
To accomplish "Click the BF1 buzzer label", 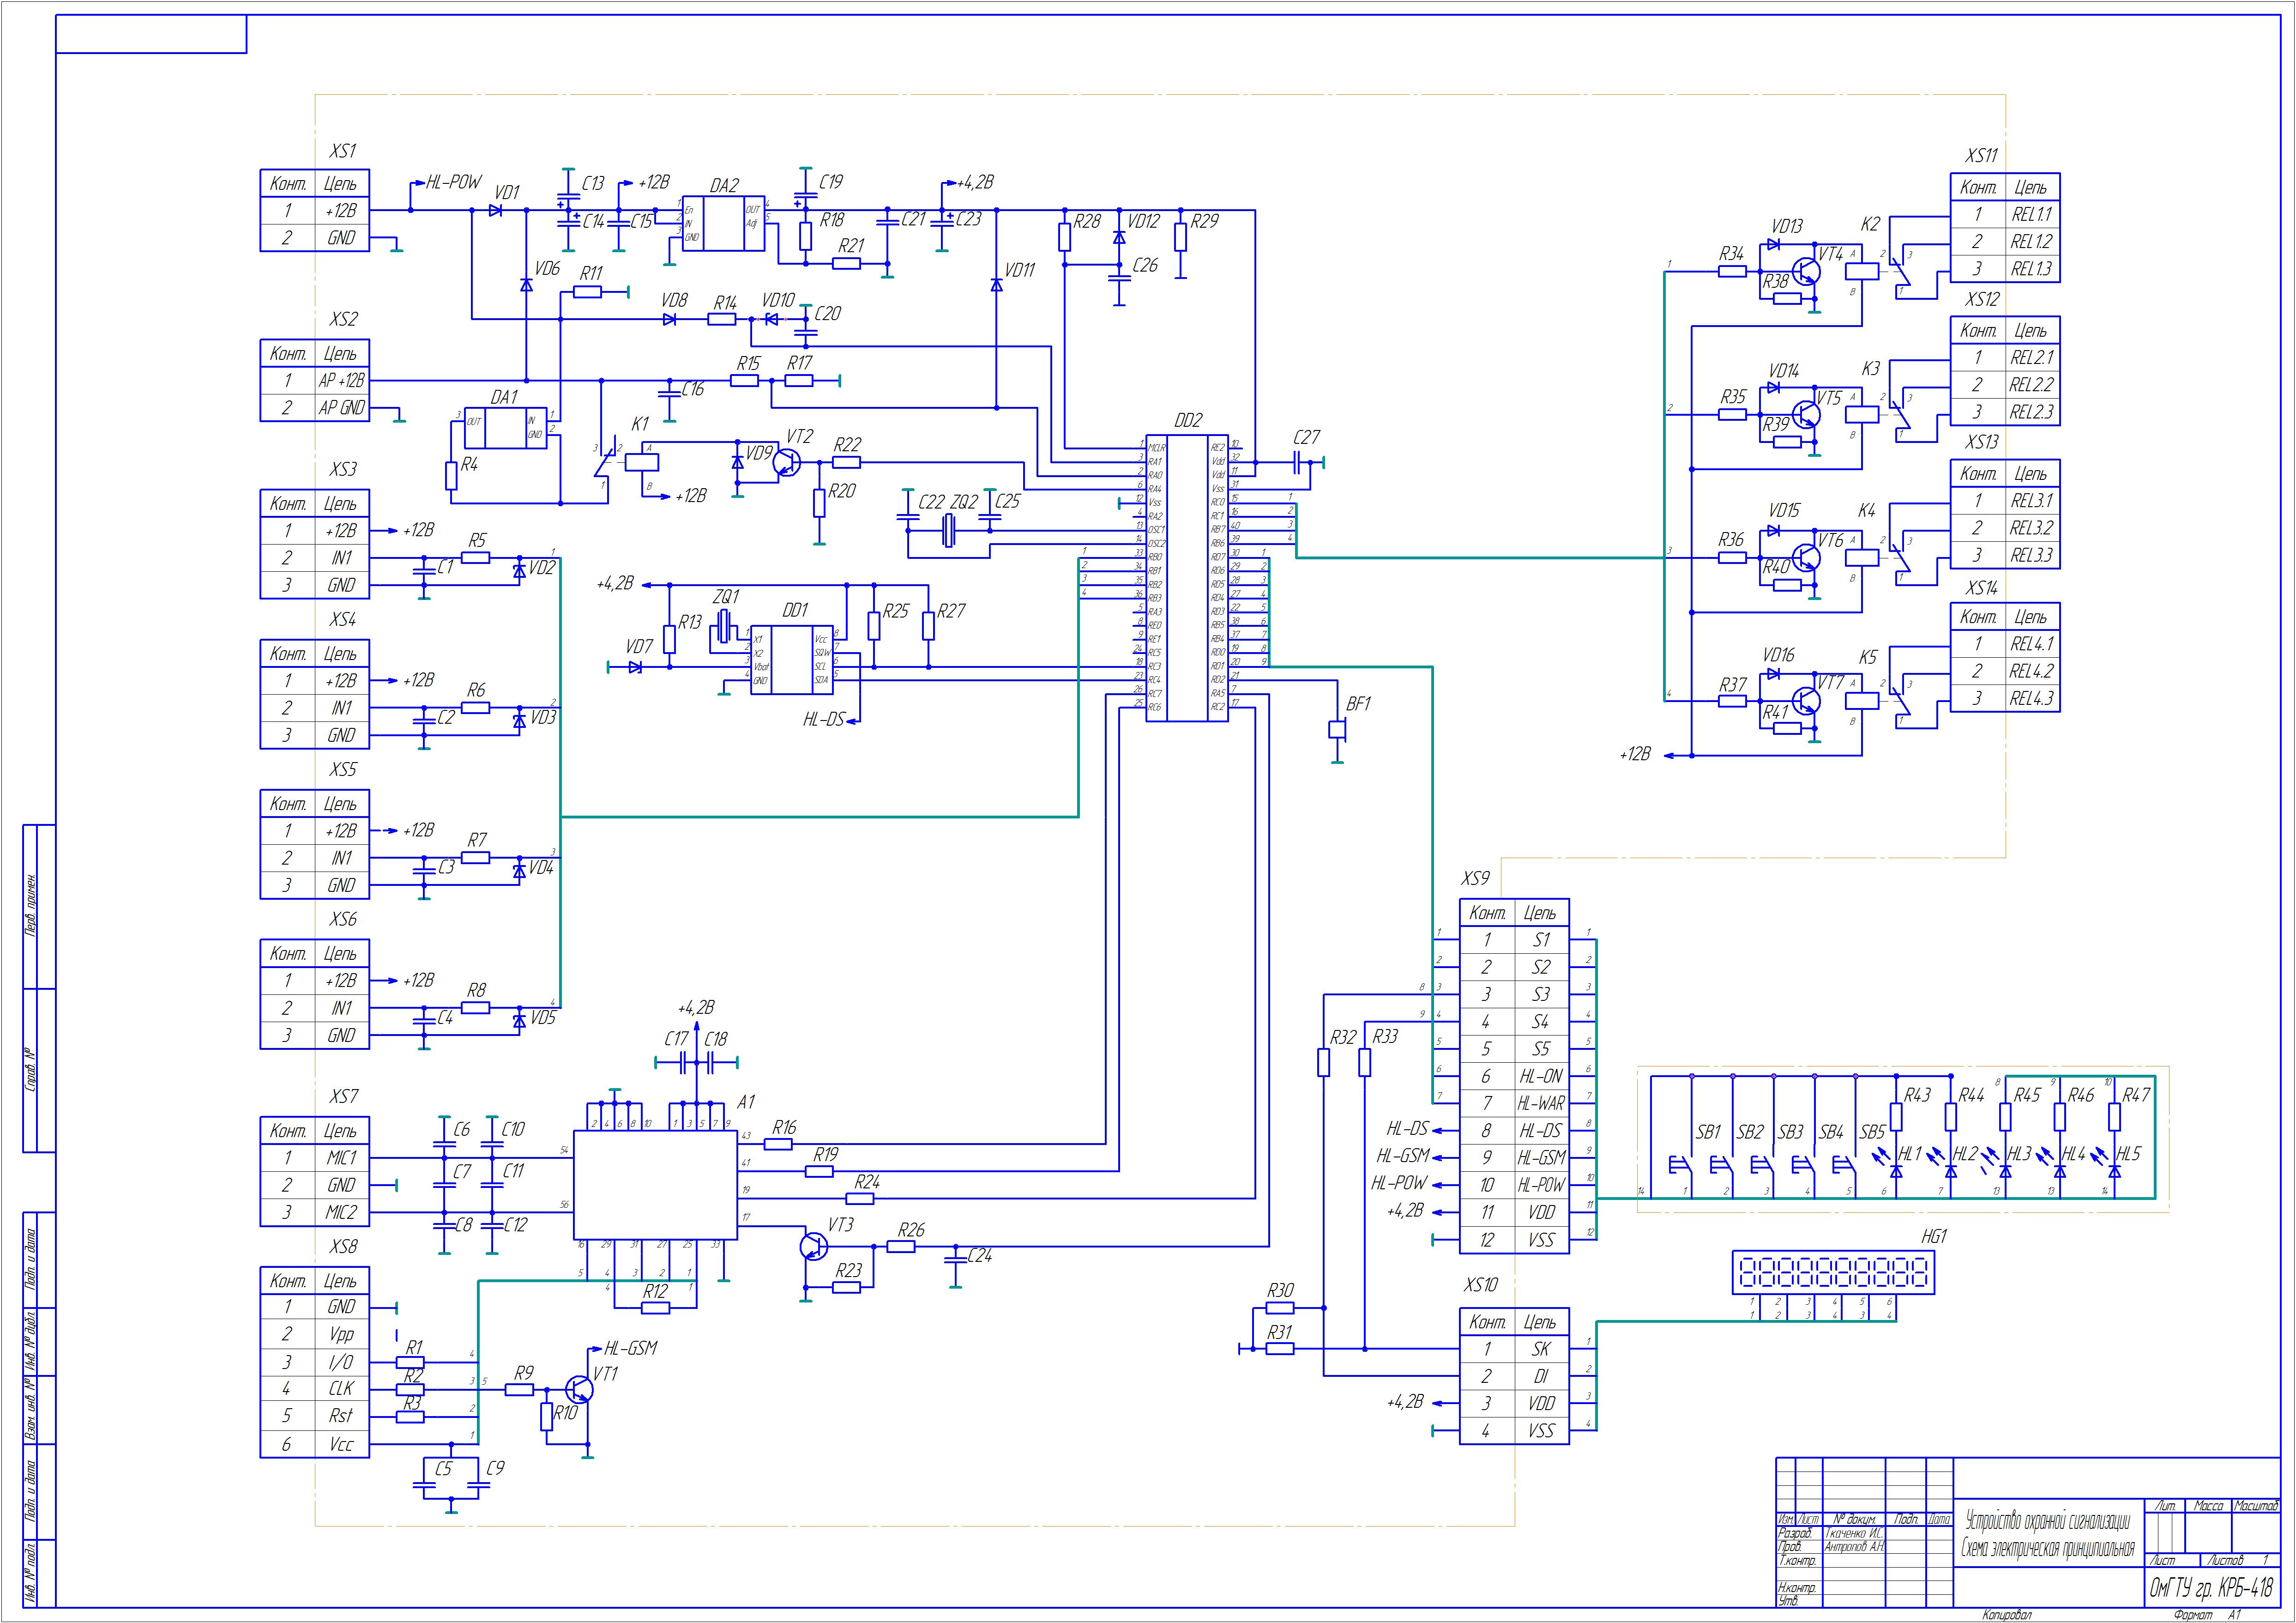I will pyautogui.click(x=1358, y=703).
